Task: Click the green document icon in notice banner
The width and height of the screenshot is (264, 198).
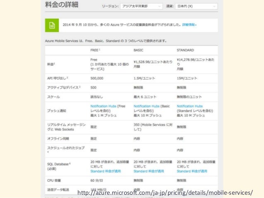Action: click(x=52, y=25)
